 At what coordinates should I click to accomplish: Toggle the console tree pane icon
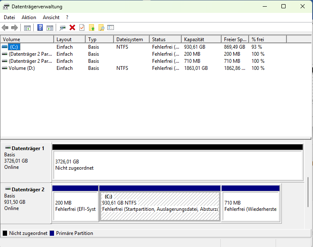click(27, 28)
